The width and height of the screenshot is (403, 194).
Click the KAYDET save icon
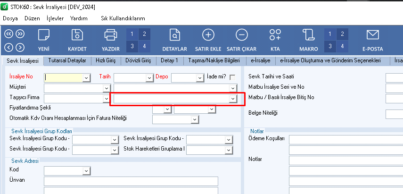tap(77, 36)
